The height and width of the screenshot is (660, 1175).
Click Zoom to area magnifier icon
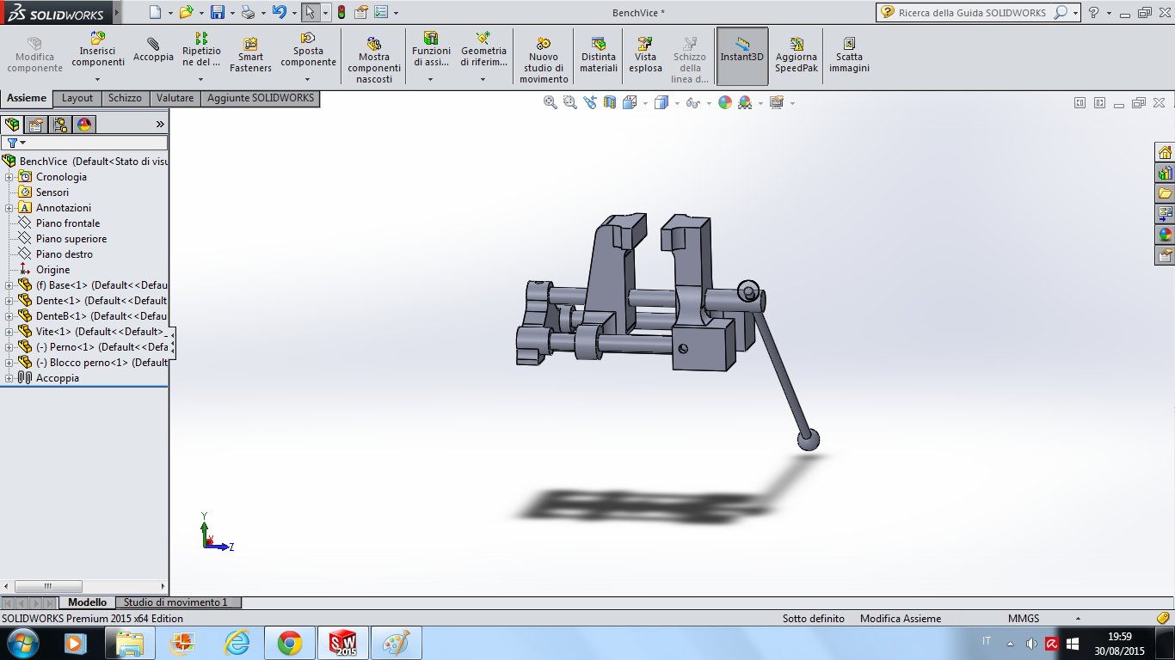point(569,102)
